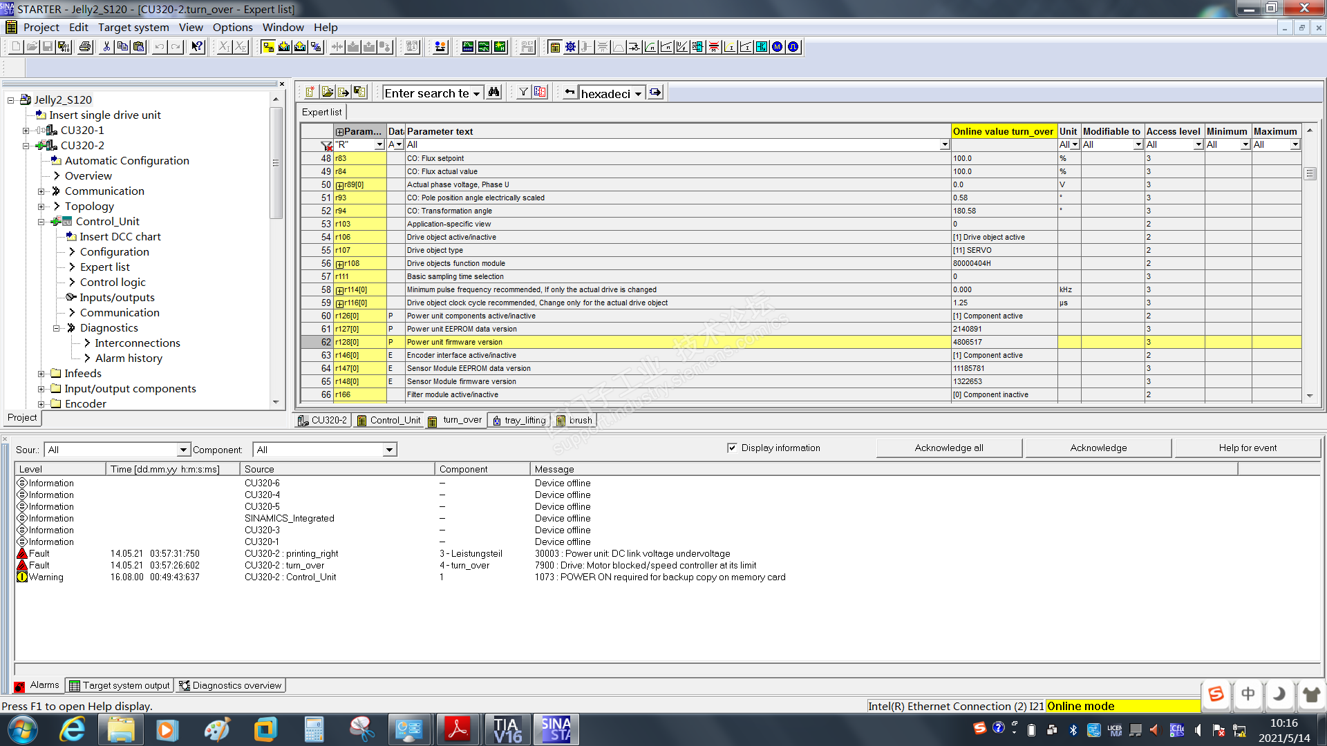Click the connect to target system icon
Viewport: 1327px width, 746px height.
[x=268, y=47]
